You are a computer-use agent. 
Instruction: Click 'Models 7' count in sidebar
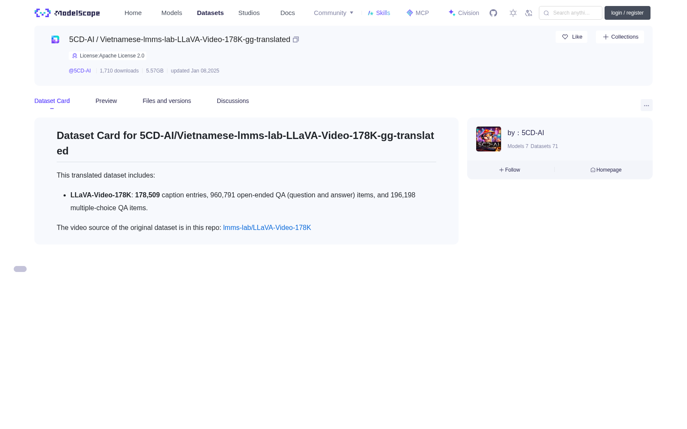[518, 146]
